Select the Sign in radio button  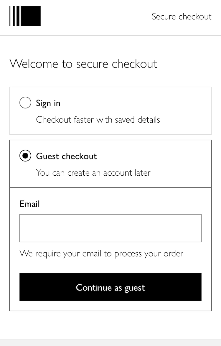point(25,103)
